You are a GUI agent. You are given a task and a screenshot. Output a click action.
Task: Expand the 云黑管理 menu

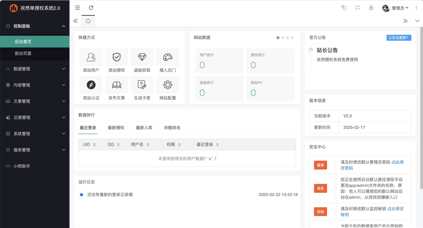(x=35, y=117)
